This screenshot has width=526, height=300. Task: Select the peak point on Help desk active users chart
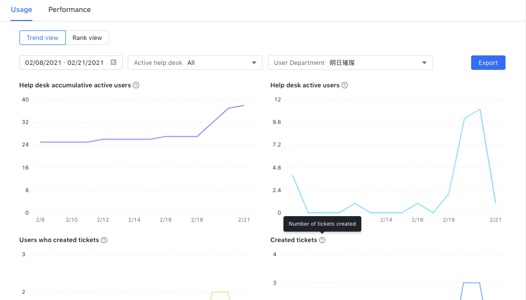[x=480, y=109]
